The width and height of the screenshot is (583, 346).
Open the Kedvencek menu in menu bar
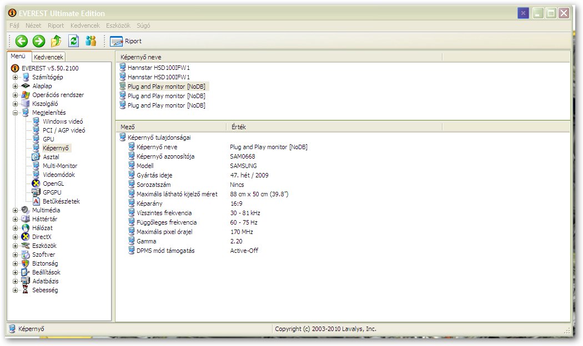pos(85,26)
